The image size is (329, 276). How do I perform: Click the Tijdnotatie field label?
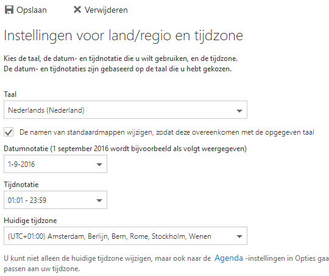[x=21, y=185]
